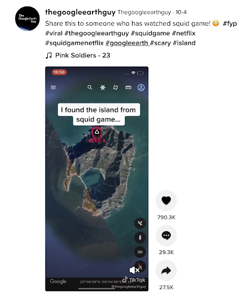
Task: Unmute the video with speaker icon
Action: coord(134,270)
